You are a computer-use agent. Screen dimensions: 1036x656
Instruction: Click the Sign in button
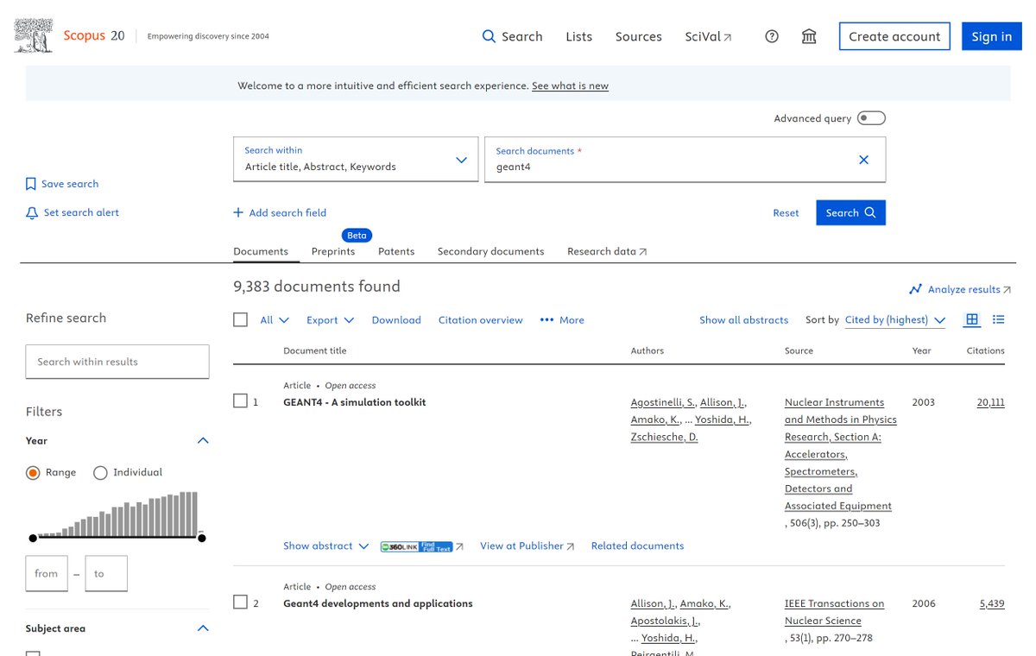click(x=992, y=36)
